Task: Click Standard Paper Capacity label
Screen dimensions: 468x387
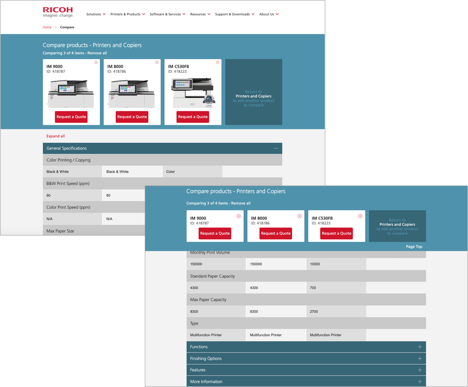Action: click(213, 276)
